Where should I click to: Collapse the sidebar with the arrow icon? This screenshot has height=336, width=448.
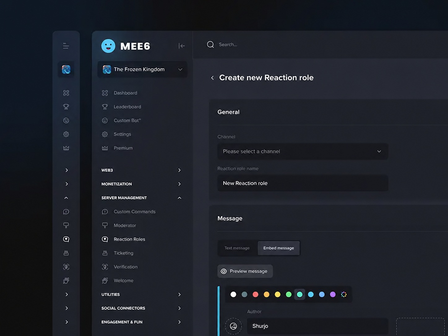182,46
